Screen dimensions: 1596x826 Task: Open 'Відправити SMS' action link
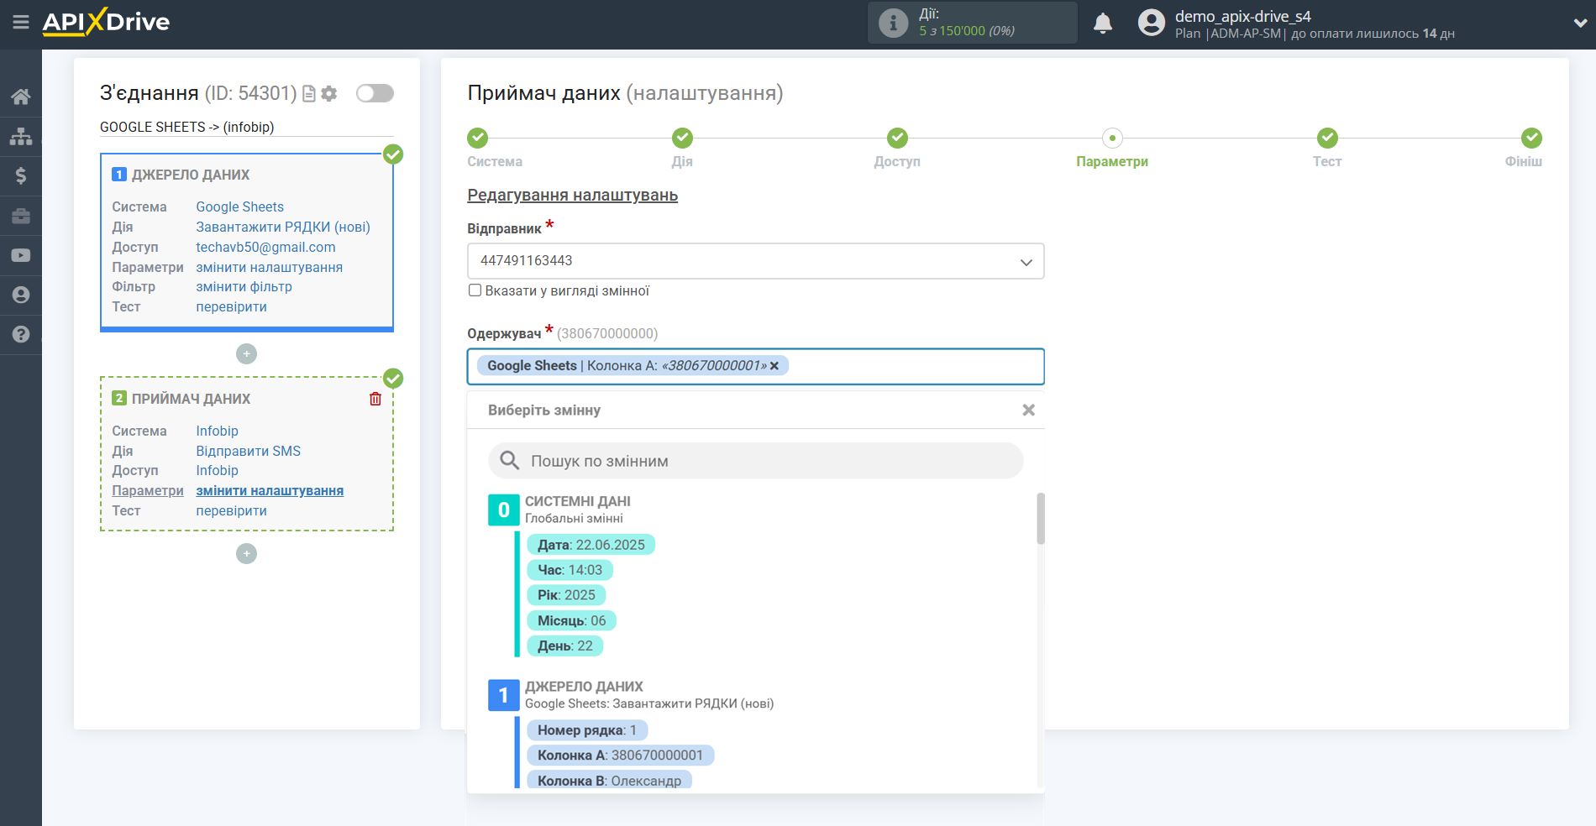[x=248, y=451]
